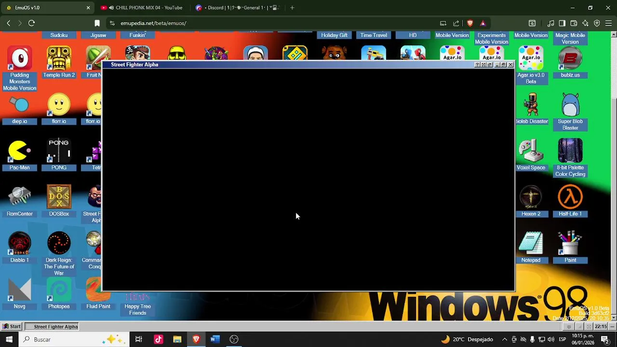Click the EmuOS page vertical scrollbar

tap(614, 176)
